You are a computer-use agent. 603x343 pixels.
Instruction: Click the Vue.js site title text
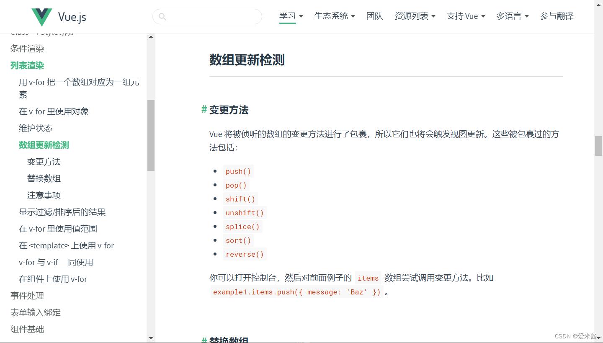click(x=72, y=17)
